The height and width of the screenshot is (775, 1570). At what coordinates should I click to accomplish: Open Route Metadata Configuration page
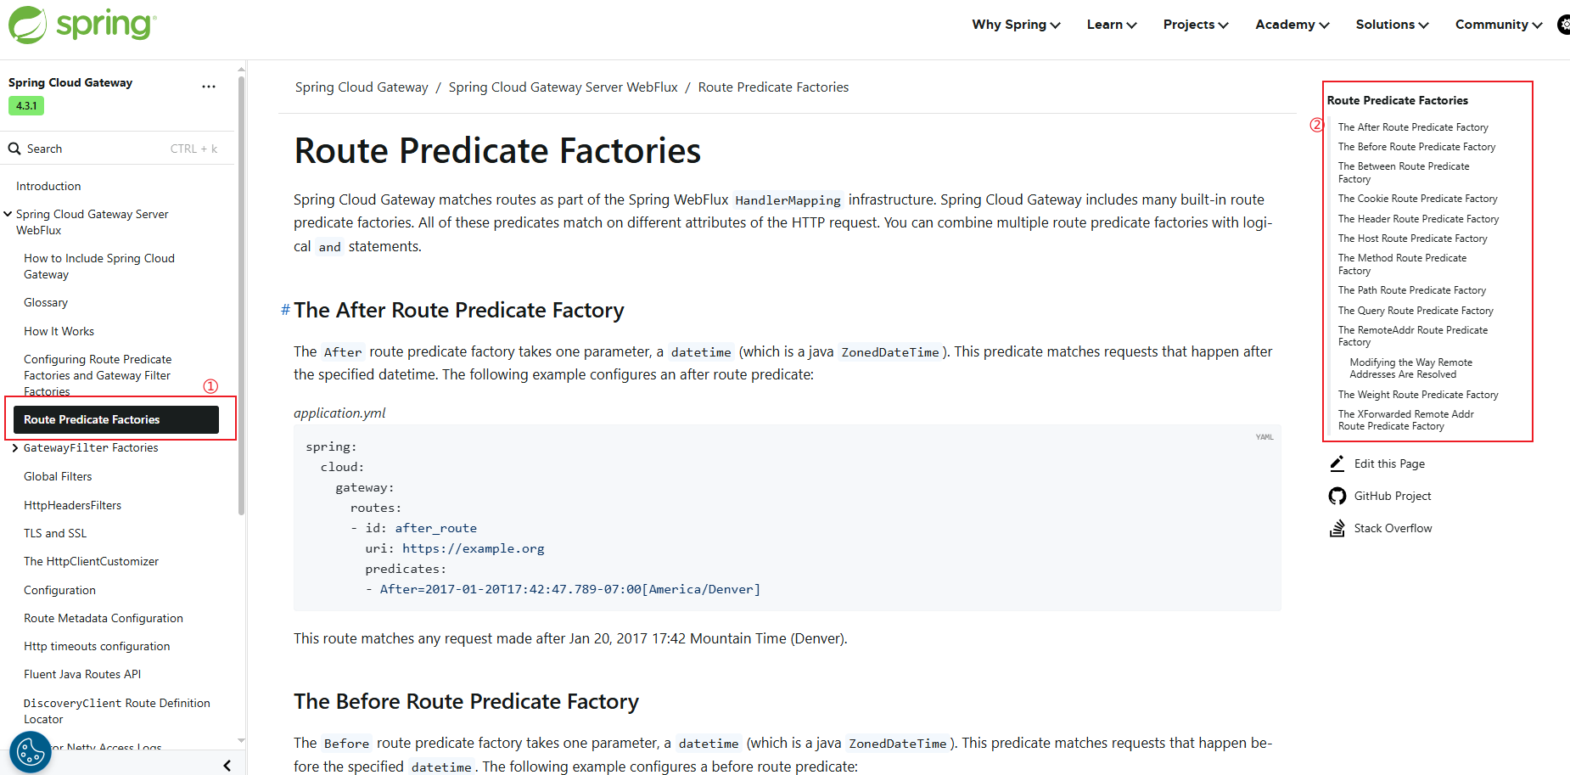click(x=104, y=618)
